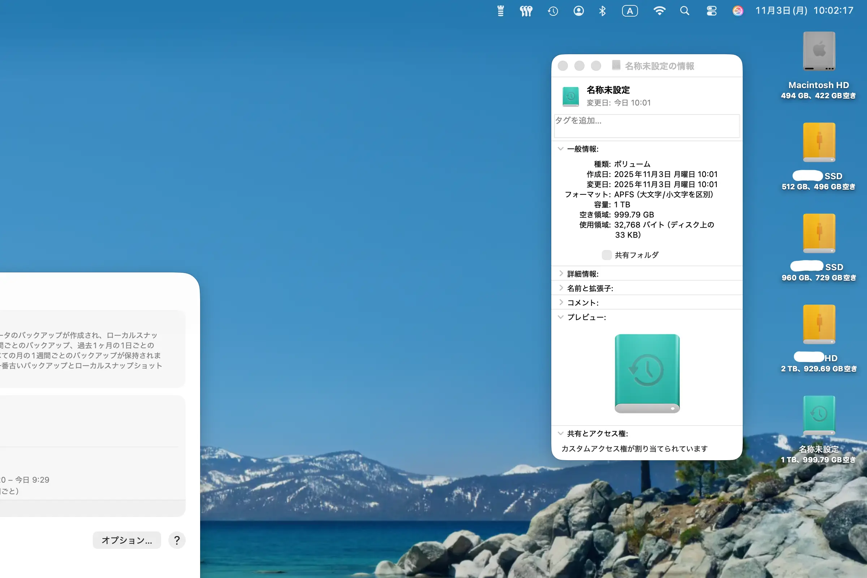The image size is (867, 578).
Task: Click the Time Machine menu bar icon
Action: pos(553,11)
